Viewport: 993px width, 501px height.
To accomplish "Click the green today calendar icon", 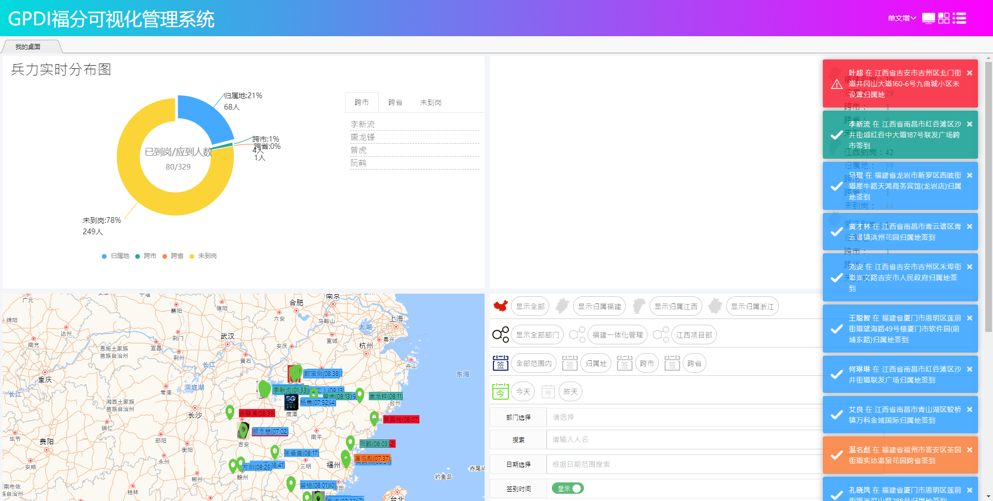I will coord(500,391).
